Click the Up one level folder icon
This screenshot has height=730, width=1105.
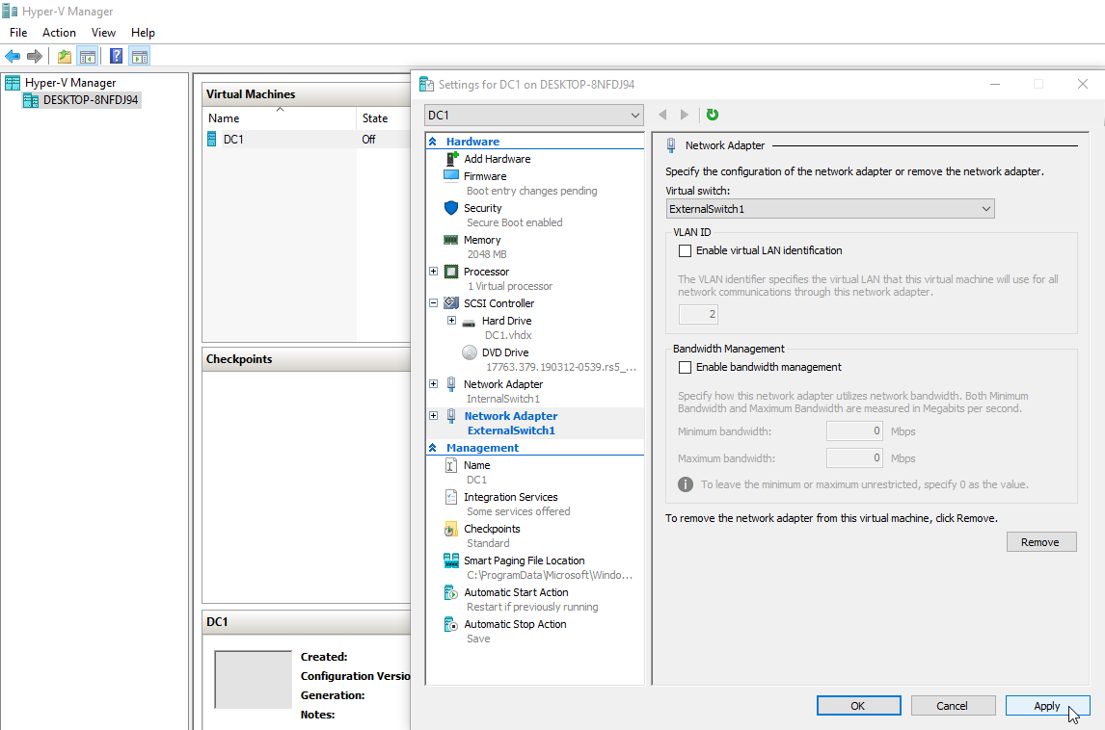[65, 56]
